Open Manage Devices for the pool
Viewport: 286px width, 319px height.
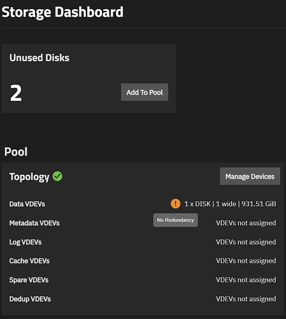(x=250, y=176)
